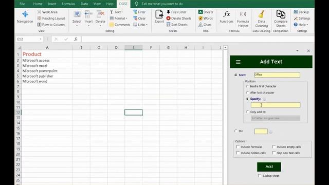Image resolution: width=329 pixels, height=185 pixels.
Task: Choose Before first character position
Action: [x=247, y=86]
